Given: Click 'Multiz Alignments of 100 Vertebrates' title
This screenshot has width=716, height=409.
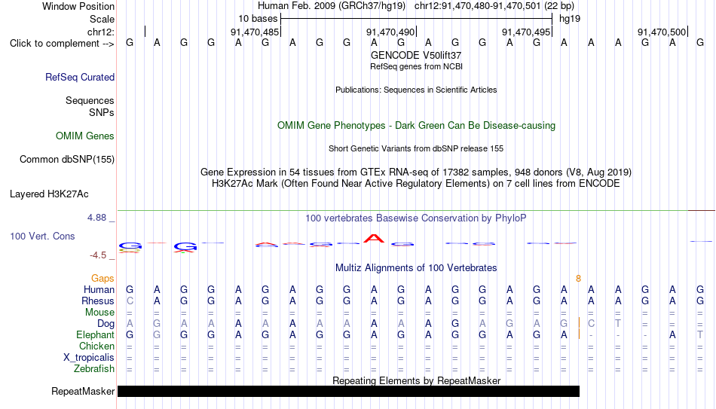Looking at the screenshot, I should (416, 268).
